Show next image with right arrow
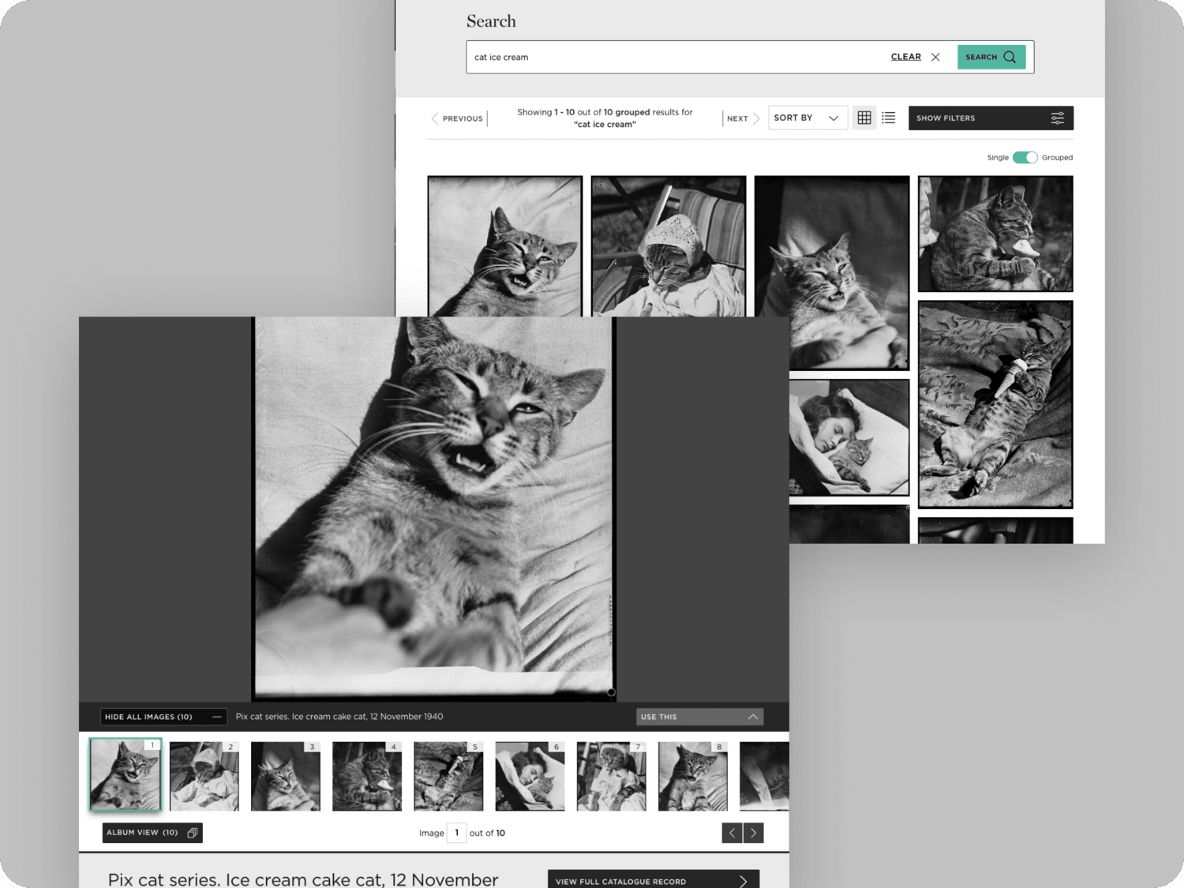 753,833
